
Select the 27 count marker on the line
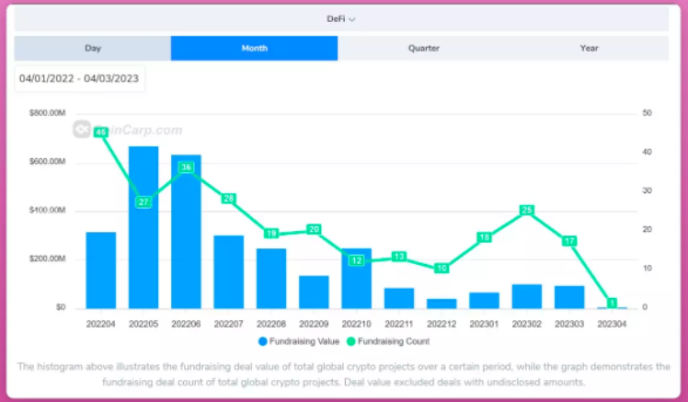[143, 201]
